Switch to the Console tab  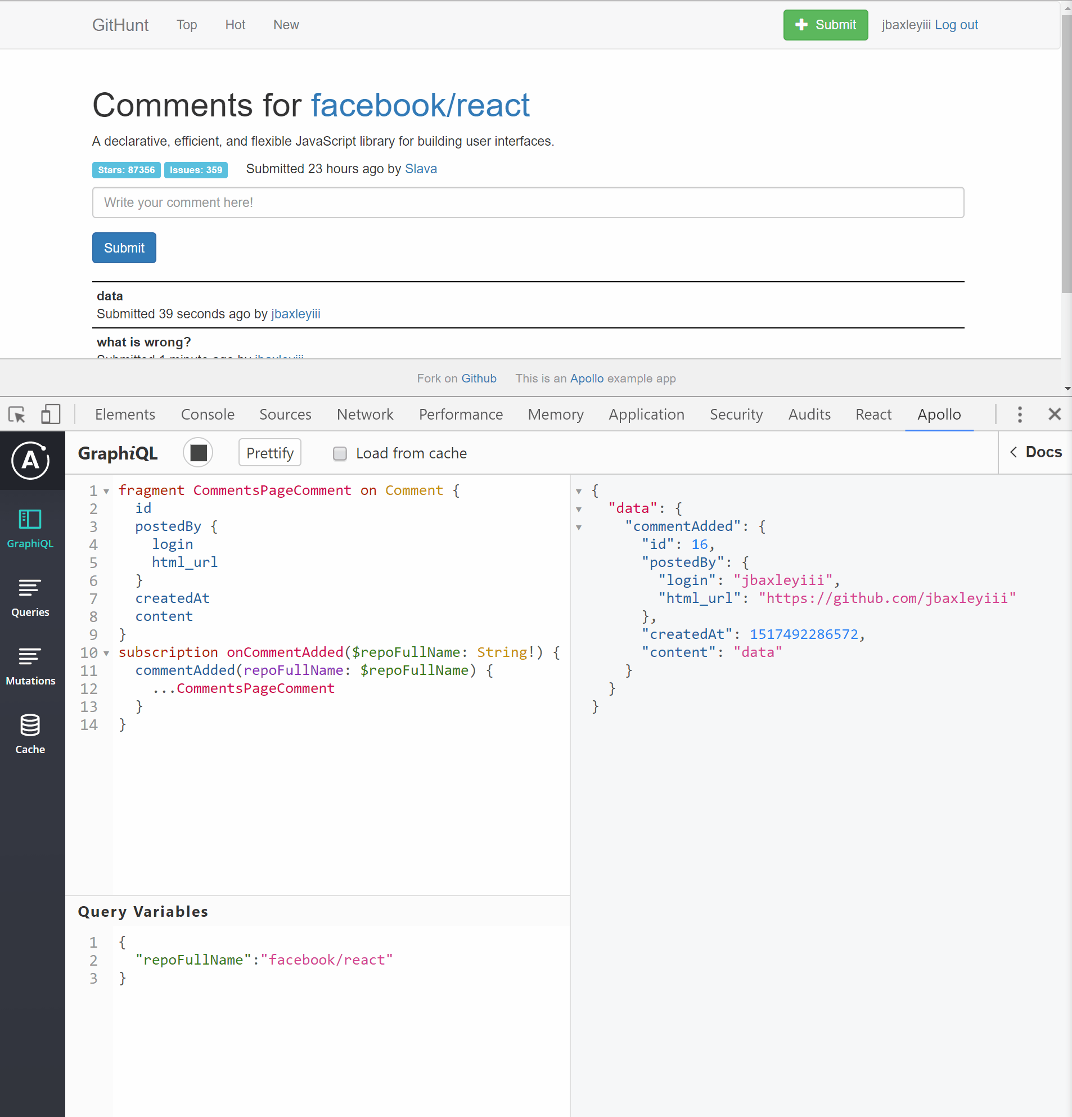(x=208, y=415)
